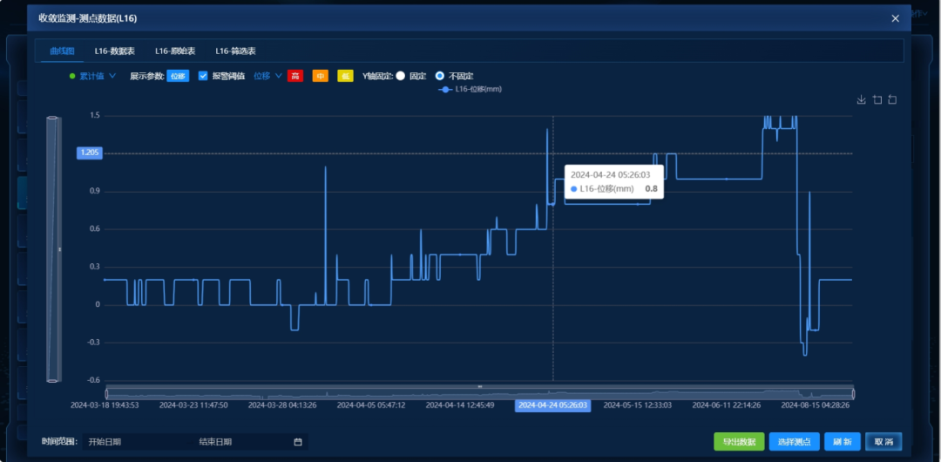
Task: Click the 2024-04-14 12:45:49 axis label
Action: point(460,405)
